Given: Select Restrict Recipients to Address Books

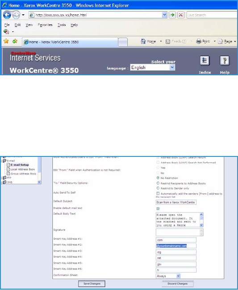Looking at the screenshot, I should point(158,183).
